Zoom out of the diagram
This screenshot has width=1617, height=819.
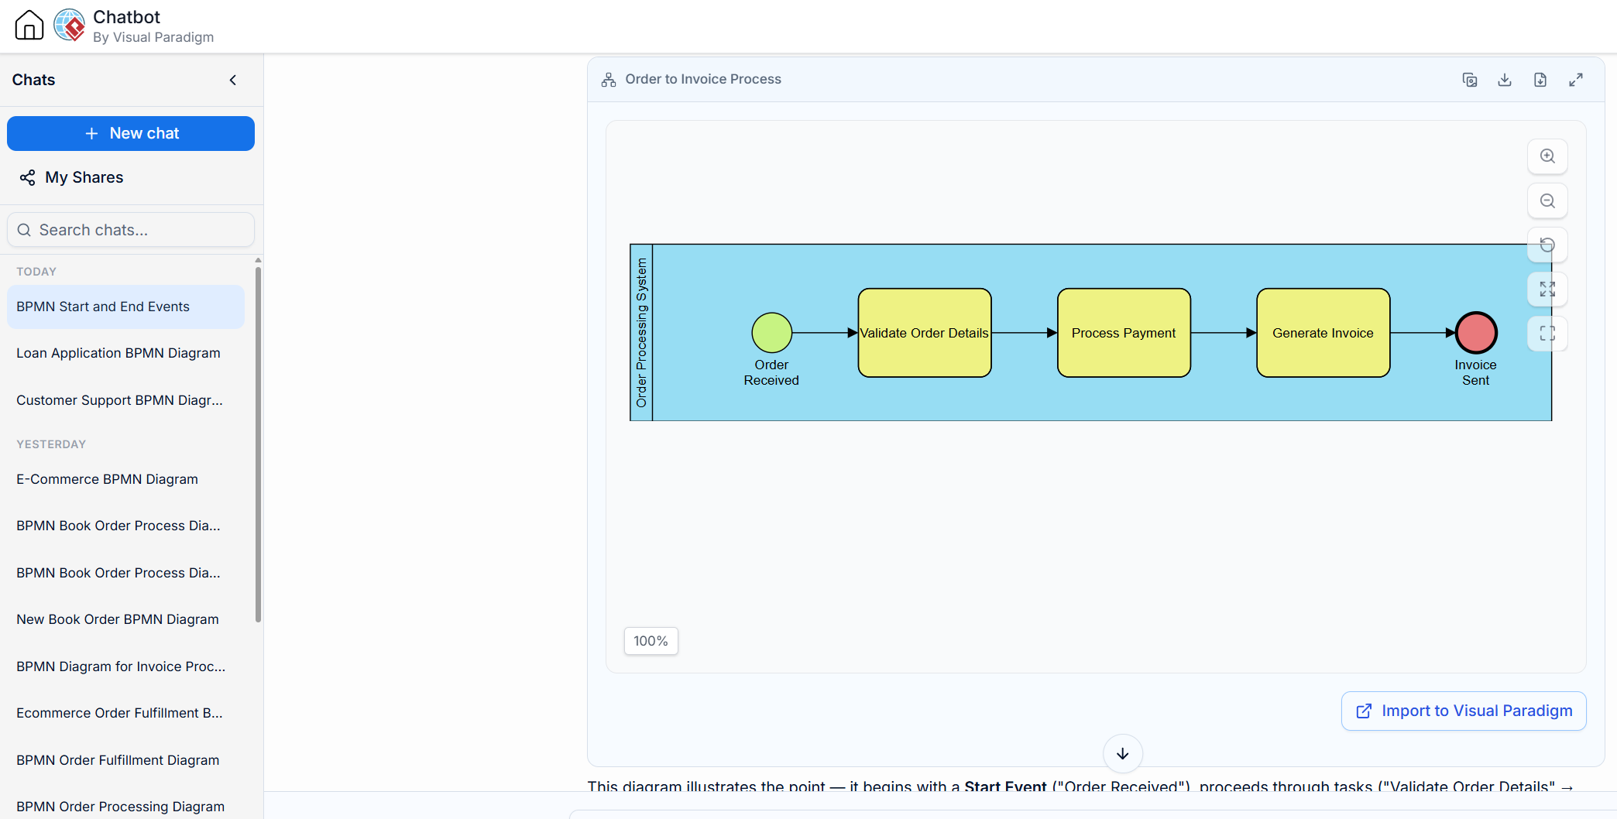tap(1547, 201)
